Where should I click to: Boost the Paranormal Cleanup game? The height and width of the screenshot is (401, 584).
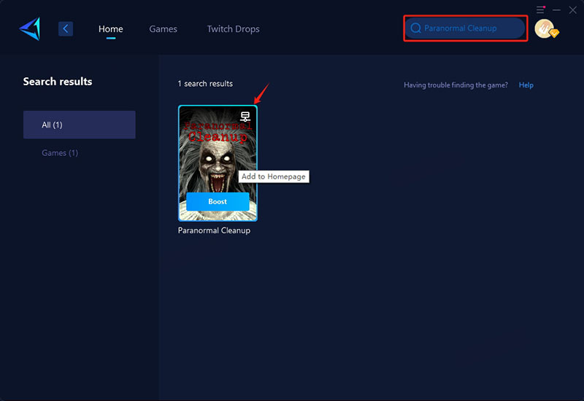pos(218,202)
